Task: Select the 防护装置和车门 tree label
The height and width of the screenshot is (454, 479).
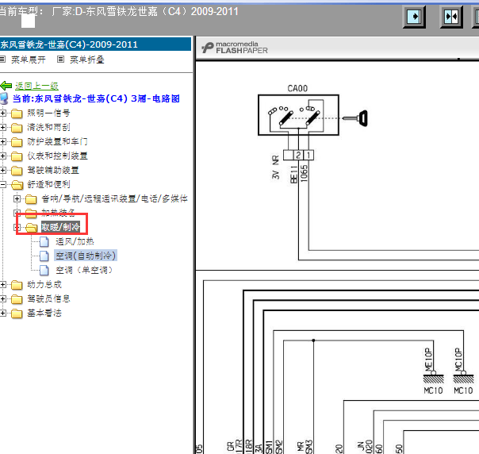Action: click(x=57, y=141)
